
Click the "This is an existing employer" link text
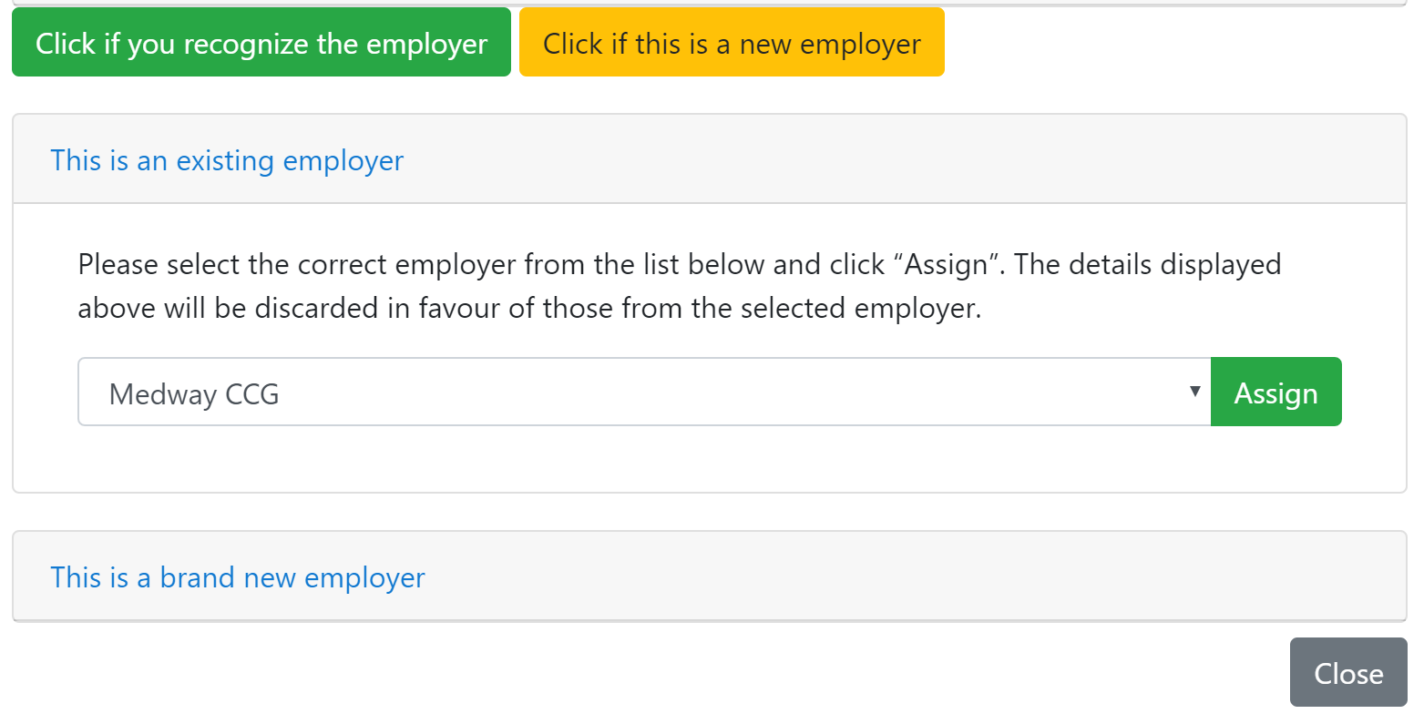(227, 160)
